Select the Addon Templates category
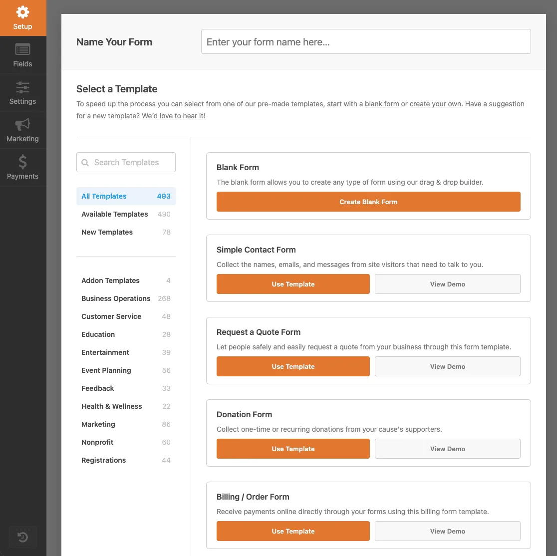The width and height of the screenshot is (557, 556). [126, 280]
